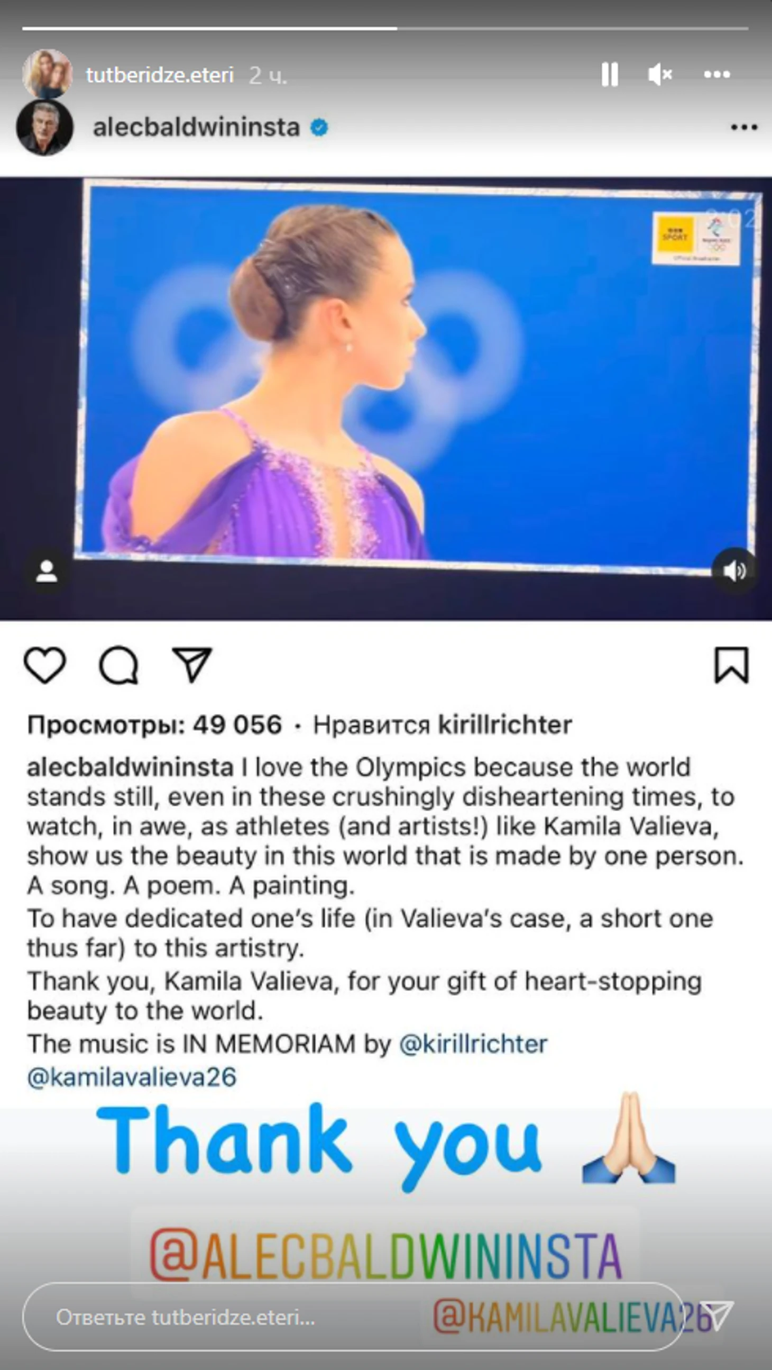The height and width of the screenshot is (1370, 772).
Task: Click the story progress bar at the top
Action: pos(385,28)
